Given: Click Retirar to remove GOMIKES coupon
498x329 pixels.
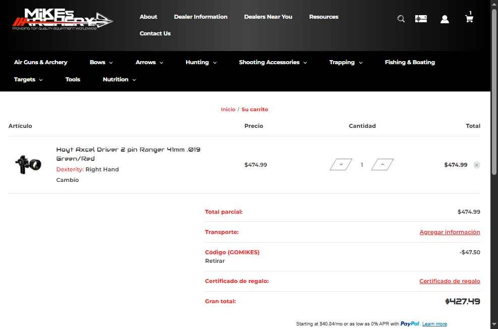Looking at the screenshot, I should pyautogui.click(x=215, y=261).
